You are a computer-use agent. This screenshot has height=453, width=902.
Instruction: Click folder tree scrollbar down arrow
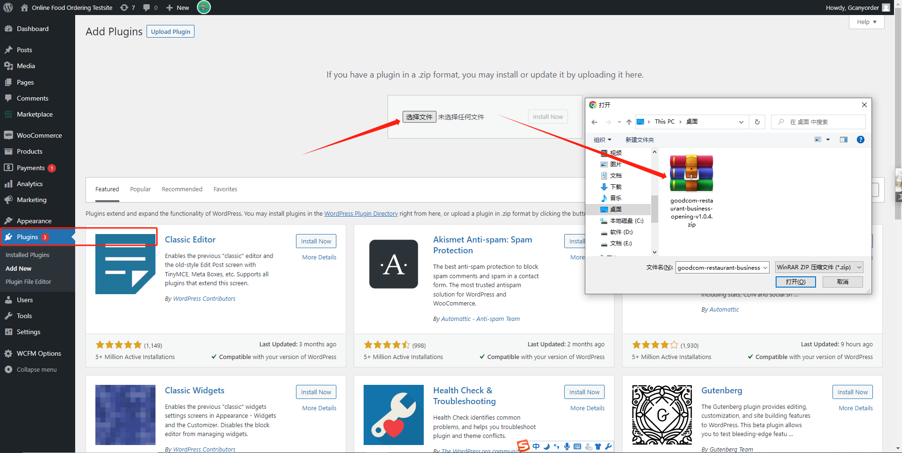(x=654, y=252)
